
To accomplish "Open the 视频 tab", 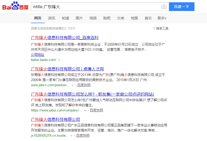I will point(93,18).
